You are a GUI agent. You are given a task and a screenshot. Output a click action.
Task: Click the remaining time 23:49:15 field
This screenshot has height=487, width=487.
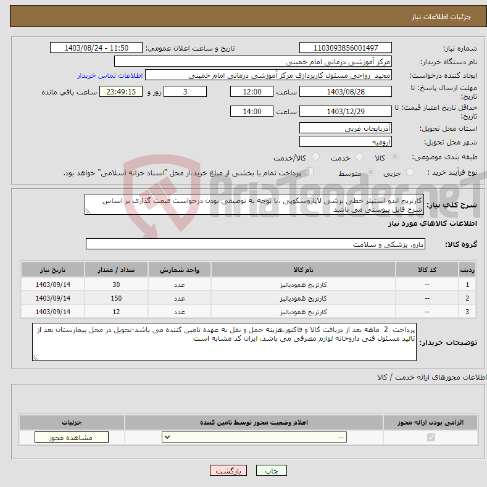coord(121,91)
